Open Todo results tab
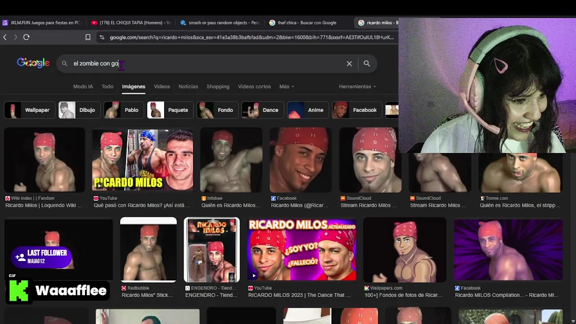 [108, 86]
